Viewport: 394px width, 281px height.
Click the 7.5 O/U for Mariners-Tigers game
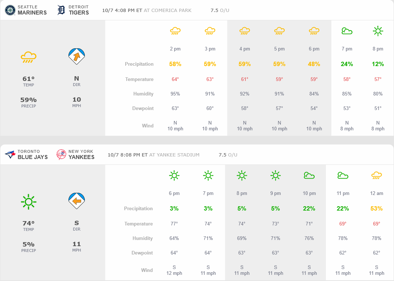pos(220,10)
